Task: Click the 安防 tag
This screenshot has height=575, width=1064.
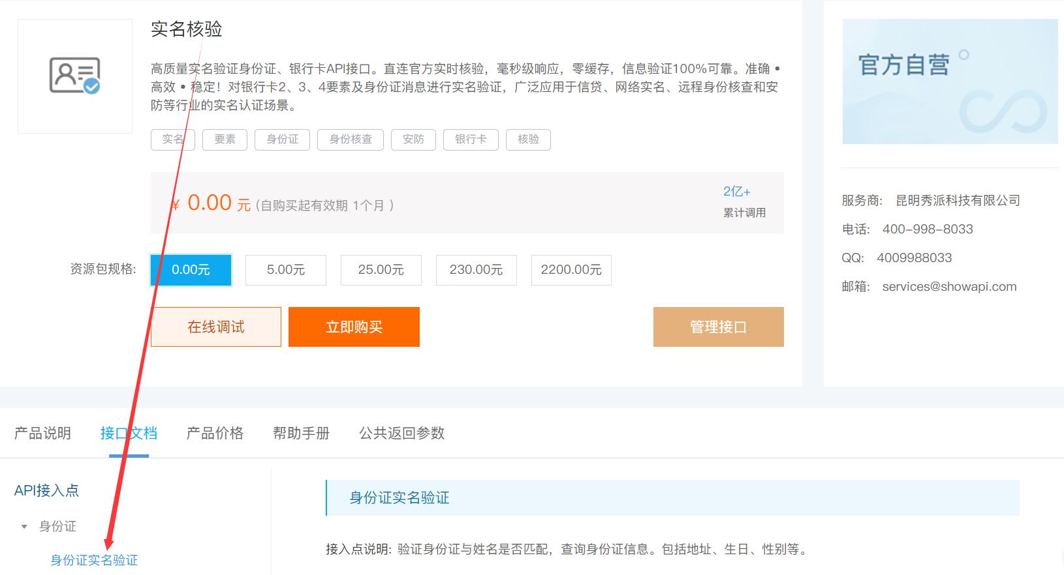Action: [413, 140]
